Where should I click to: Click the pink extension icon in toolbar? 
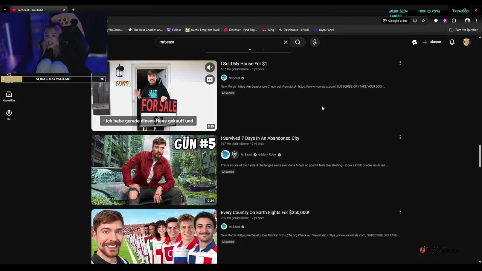[445, 21]
